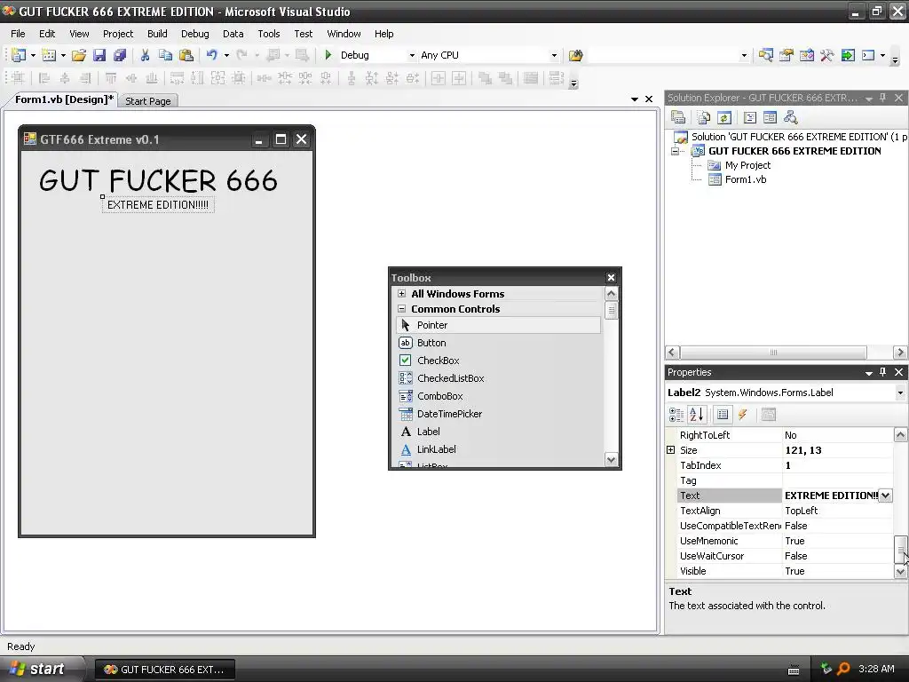Image resolution: width=909 pixels, height=682 pixels.
Task: Click Show All Files in Solution Explorer
Action: pos(704,118)
